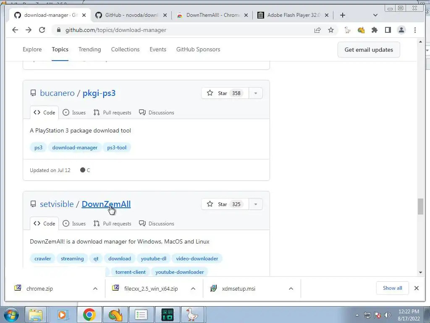Close the downloads bar
The width and height of the screenshot is (430, 323).
[x=416, y=288]
